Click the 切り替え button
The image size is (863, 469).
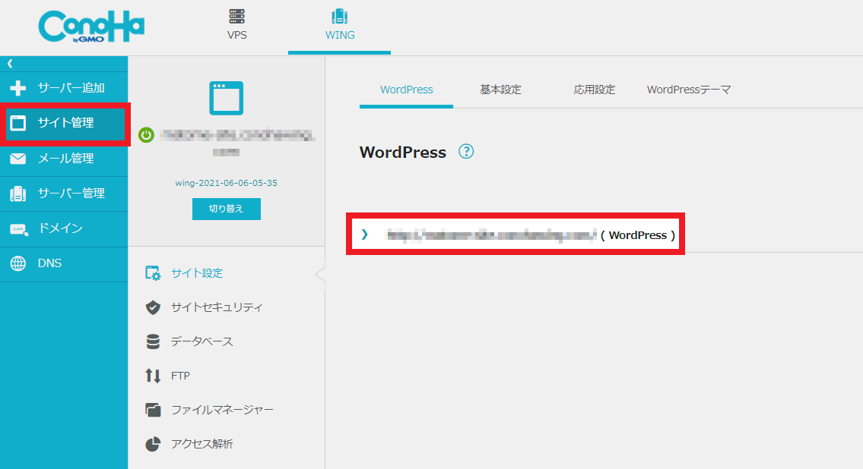[227, 209]
